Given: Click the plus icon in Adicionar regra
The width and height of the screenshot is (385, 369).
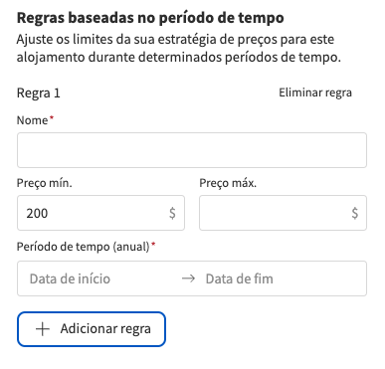Looking at the screenshot, I should click(43, 329).
